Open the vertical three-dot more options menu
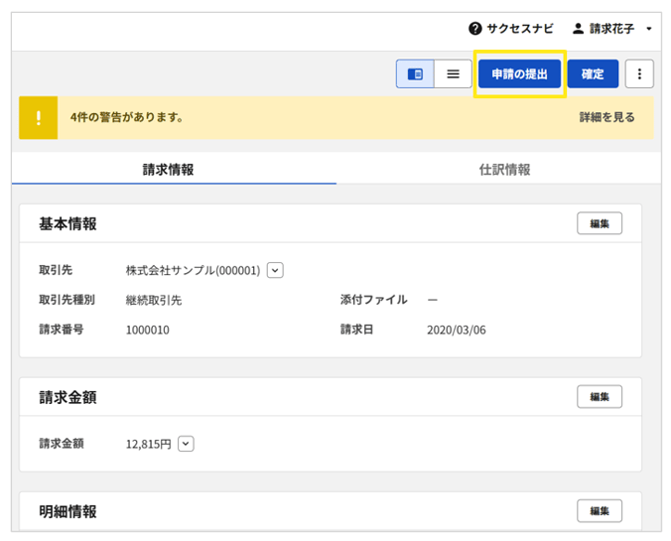671x541 pixels. 639,74
